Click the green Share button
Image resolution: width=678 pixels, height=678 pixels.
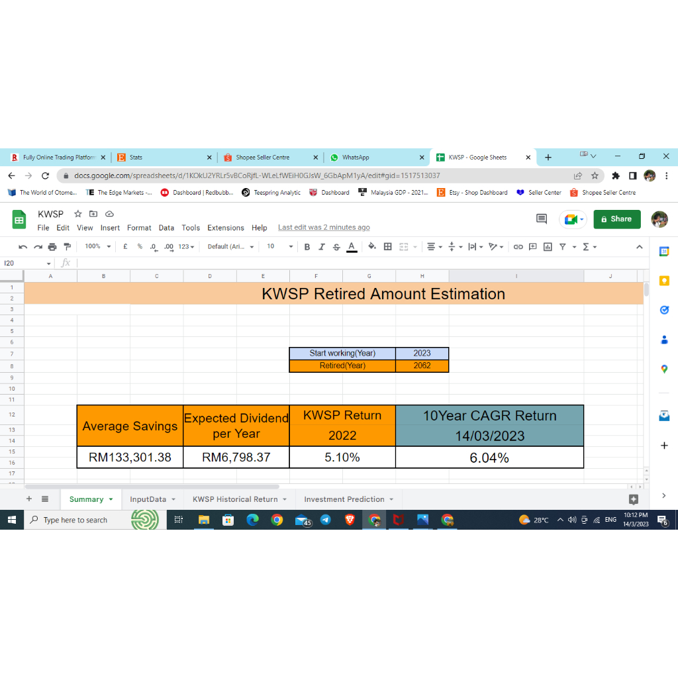(x=616, y=219)
